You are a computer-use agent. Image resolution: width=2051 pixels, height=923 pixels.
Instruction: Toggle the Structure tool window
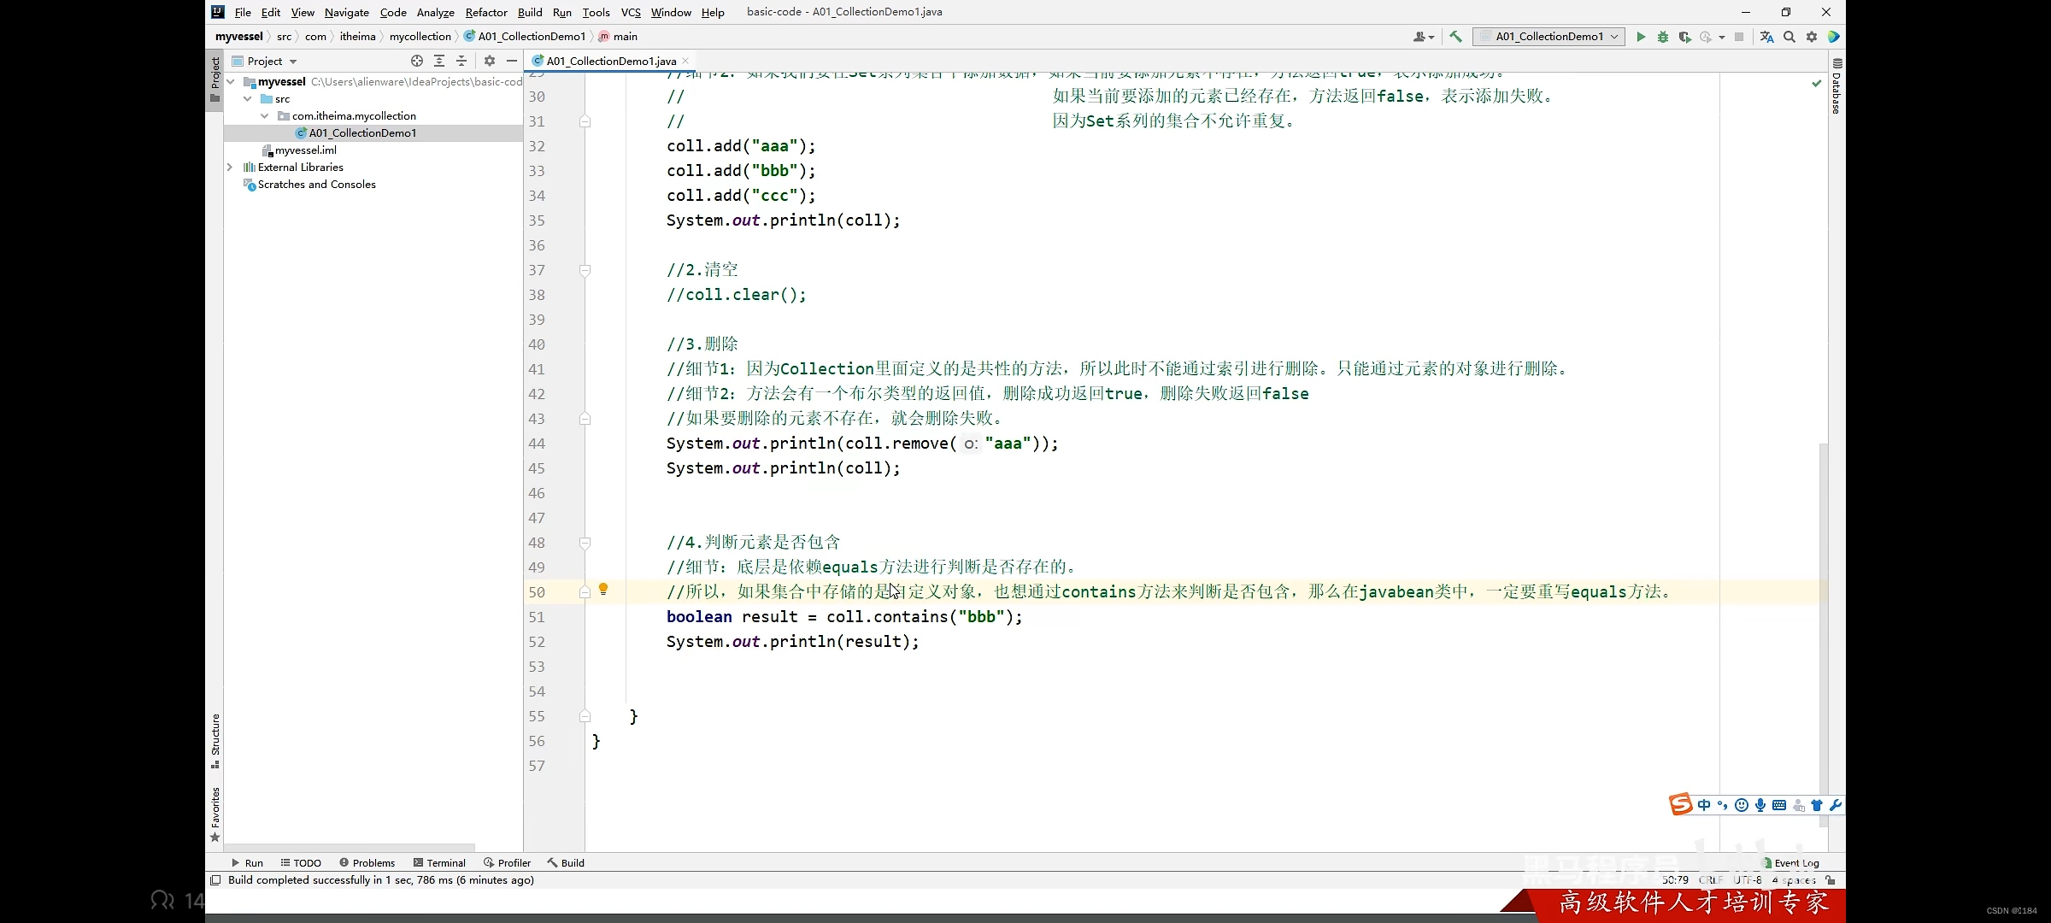215,740
